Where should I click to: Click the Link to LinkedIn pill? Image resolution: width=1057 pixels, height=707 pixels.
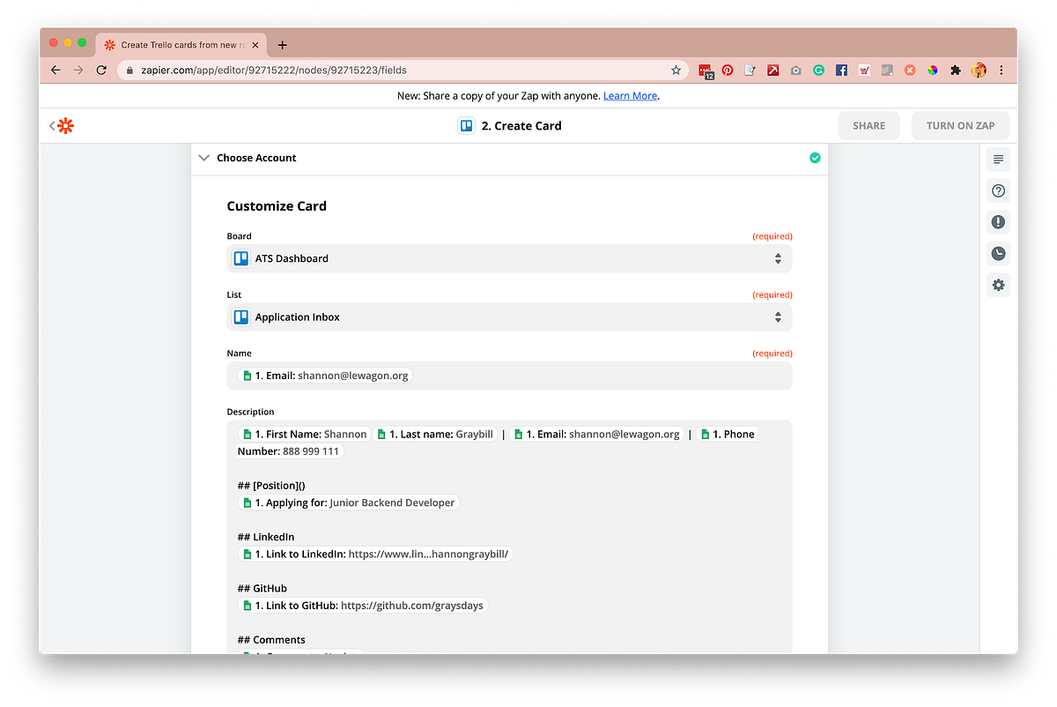click(x=375, y=554)
